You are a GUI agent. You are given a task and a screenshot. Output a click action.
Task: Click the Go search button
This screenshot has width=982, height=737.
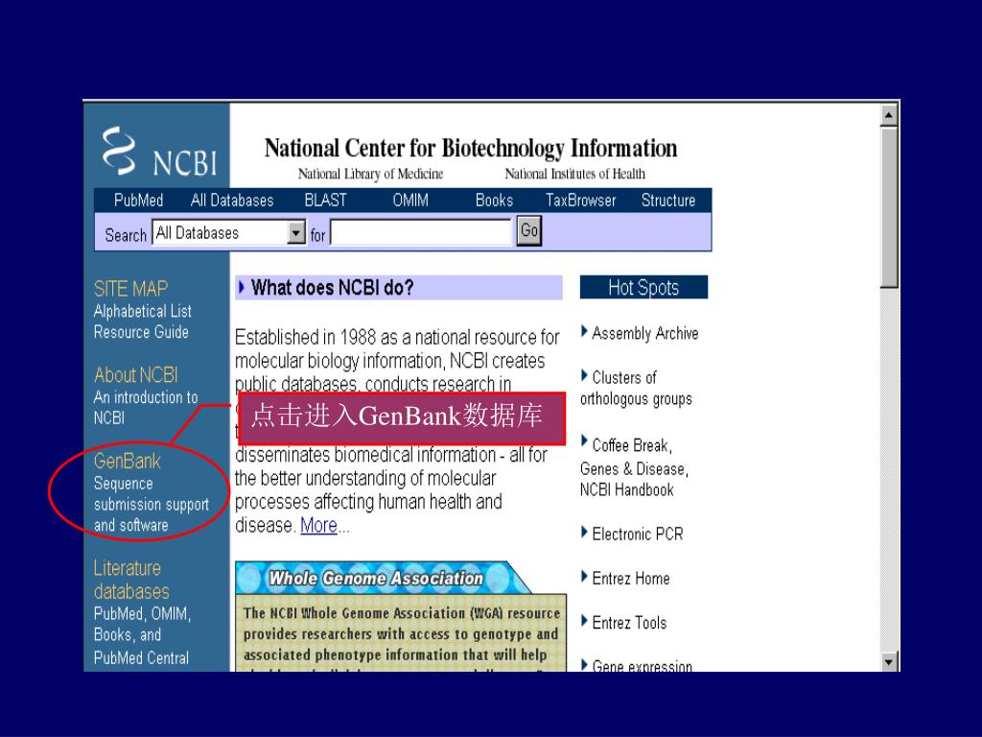click(x=529, y=230)
